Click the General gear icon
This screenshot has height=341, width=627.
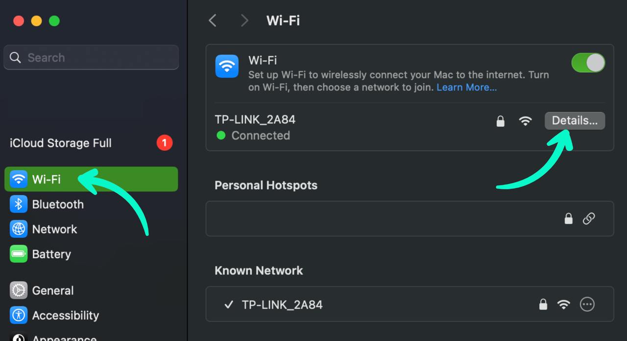pyautogui.click(x=19, y=290)
